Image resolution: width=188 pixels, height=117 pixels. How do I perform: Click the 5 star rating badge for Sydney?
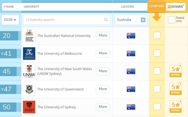(x=176, y=107)
